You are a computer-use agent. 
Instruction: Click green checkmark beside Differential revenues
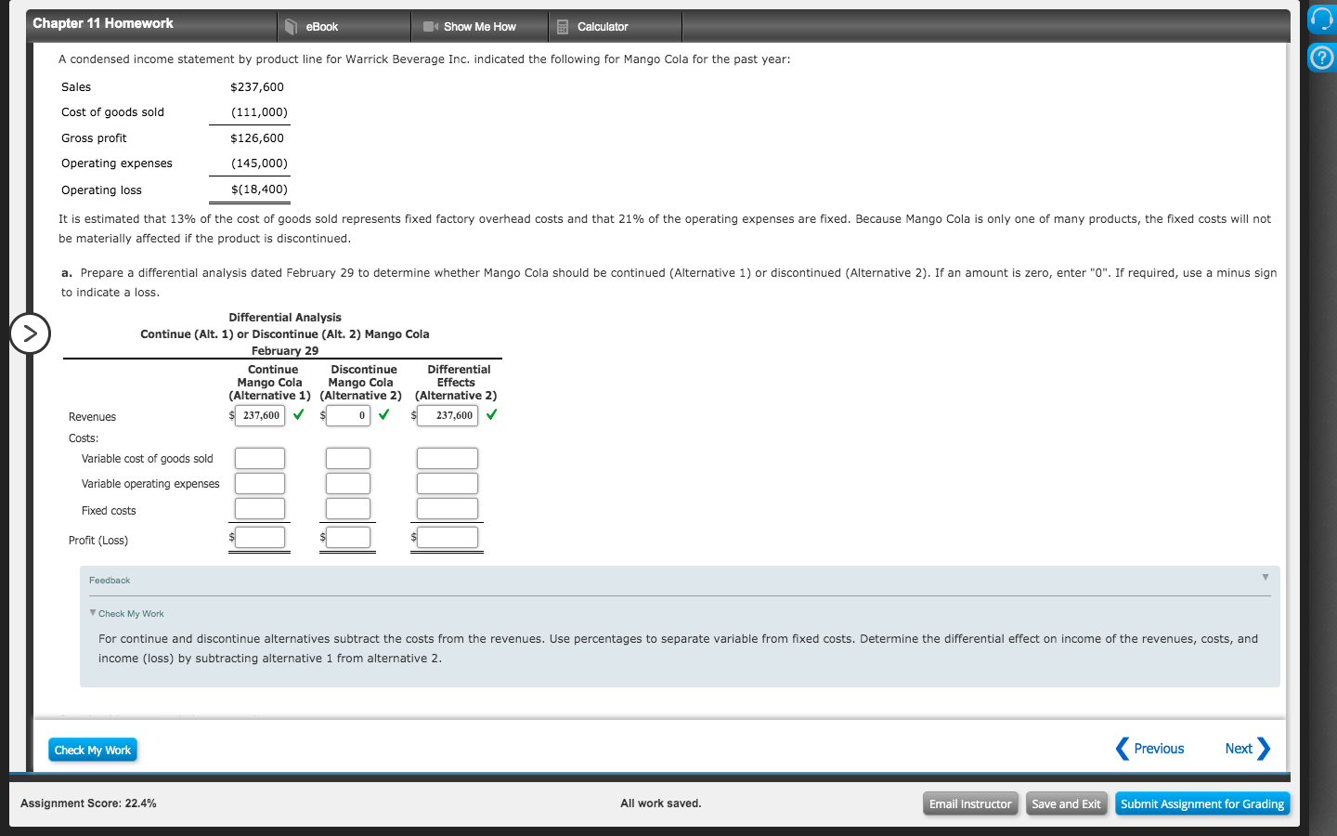pos(491,414)
